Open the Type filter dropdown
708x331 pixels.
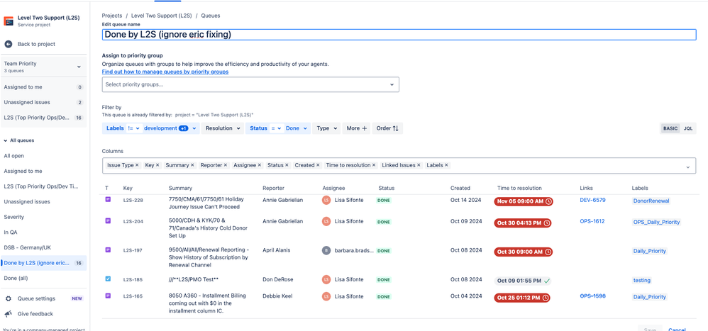pos(326,128)
